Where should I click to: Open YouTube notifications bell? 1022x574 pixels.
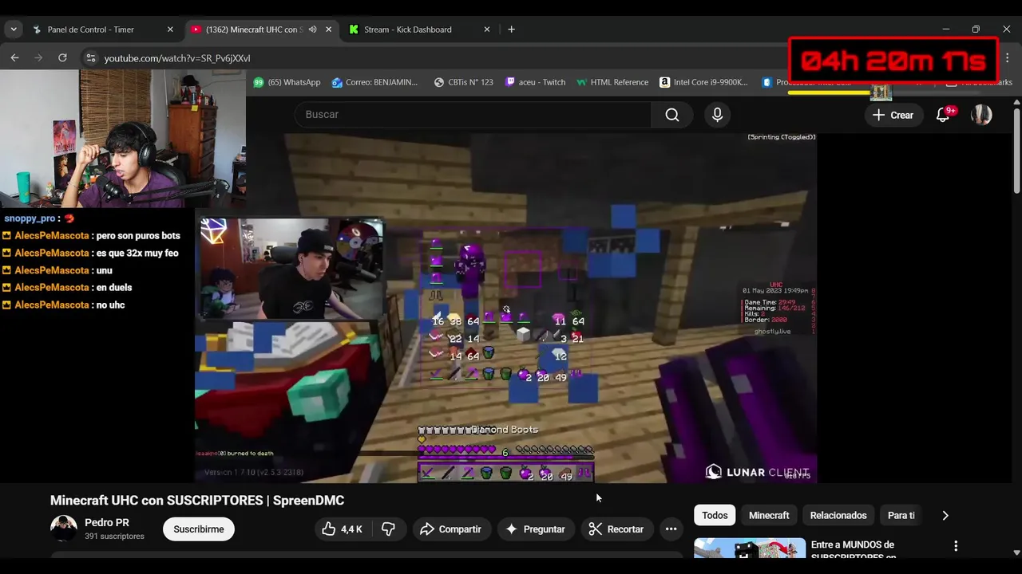pos(943,115)
